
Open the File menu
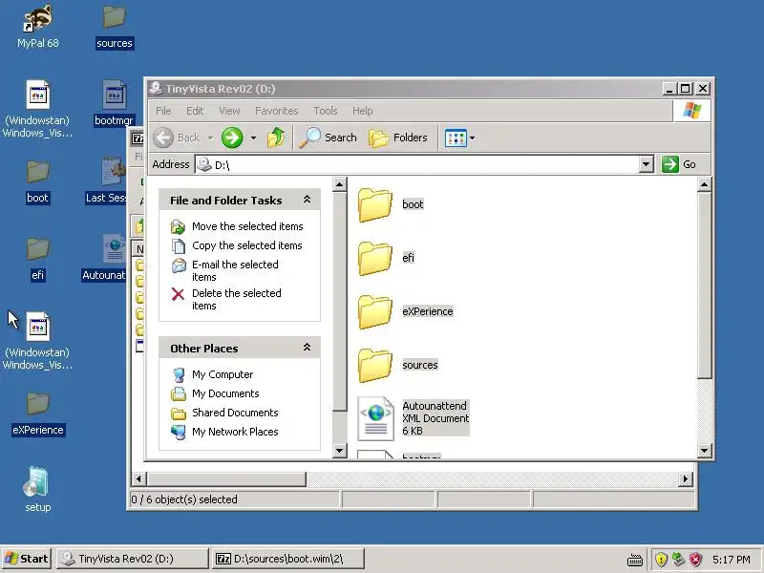(x=163, y=111)
